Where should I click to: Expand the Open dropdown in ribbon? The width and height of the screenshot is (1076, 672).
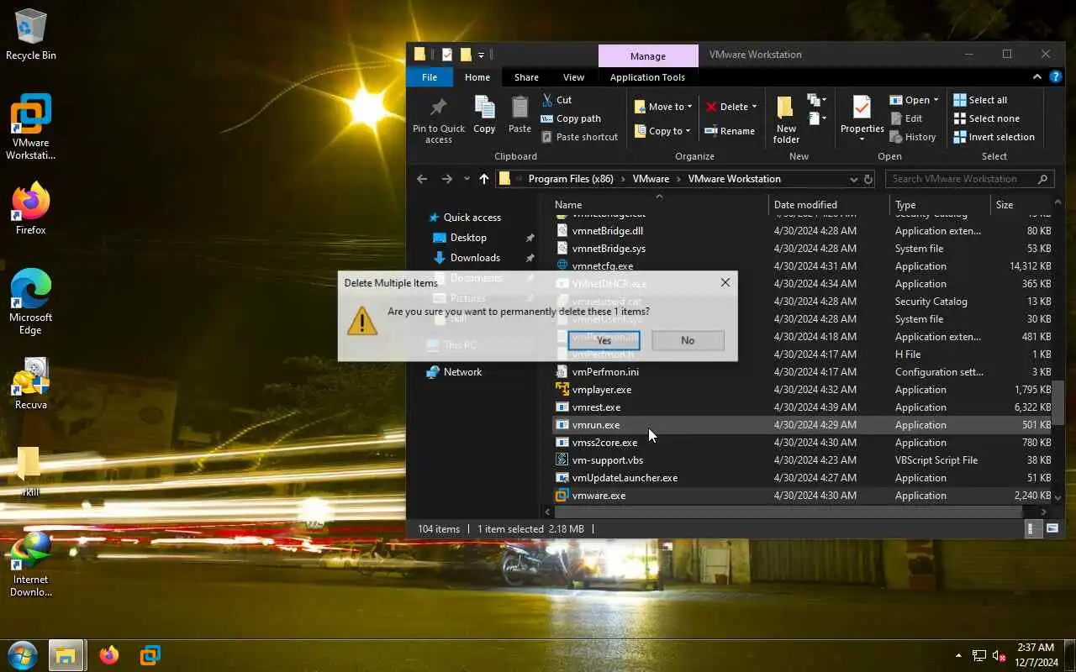(936, 100)
